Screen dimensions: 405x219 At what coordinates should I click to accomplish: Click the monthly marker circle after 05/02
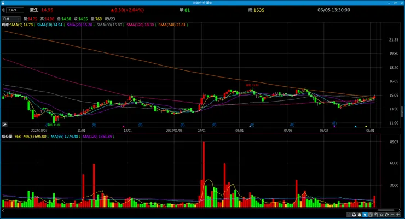pyautogui.click(x=334, y=123)
